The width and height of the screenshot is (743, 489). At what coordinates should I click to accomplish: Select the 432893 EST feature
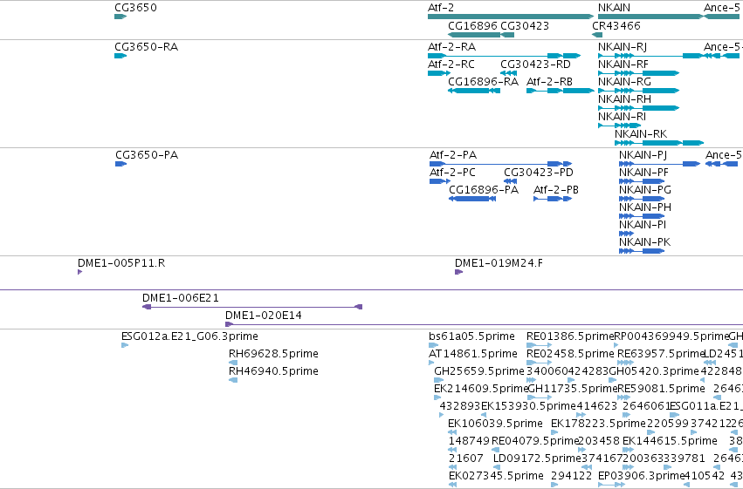[441, 415]
